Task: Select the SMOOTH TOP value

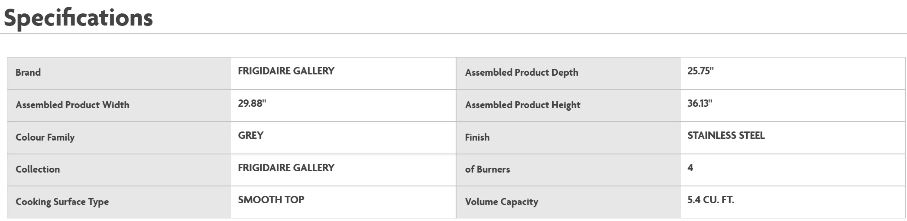Action: [271, 200]
